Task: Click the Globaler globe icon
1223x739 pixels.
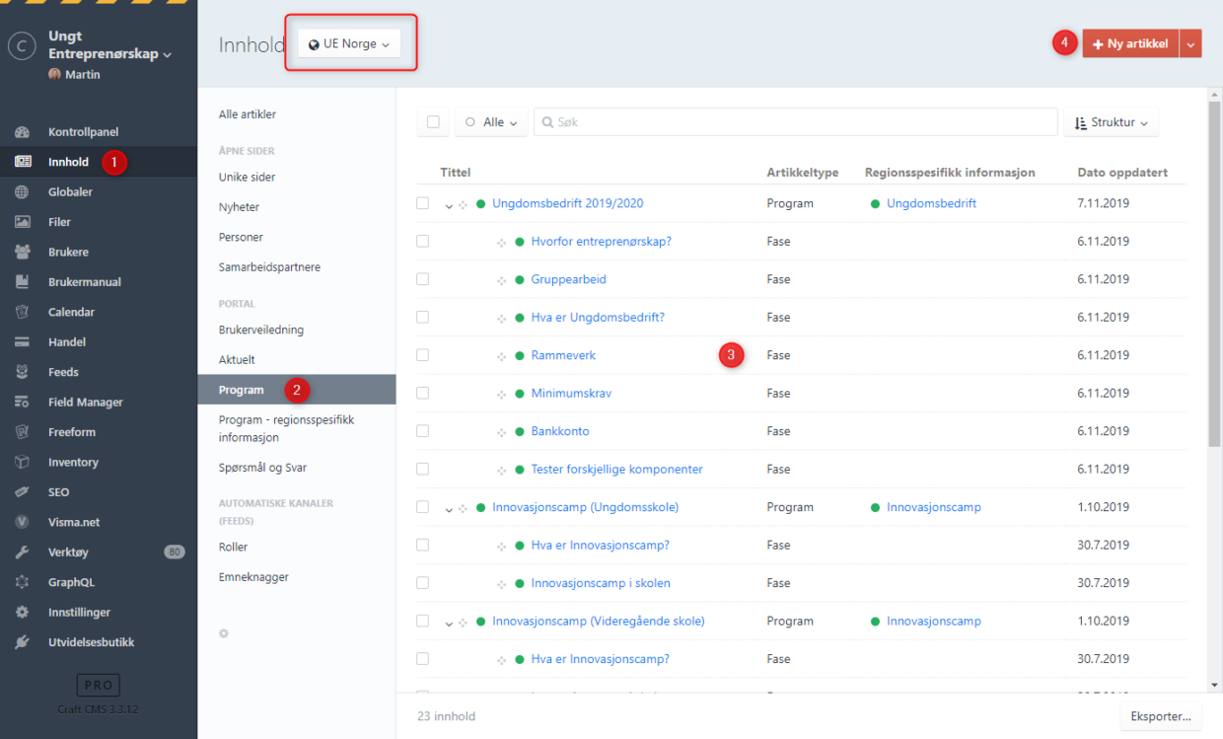Action: 22,192
